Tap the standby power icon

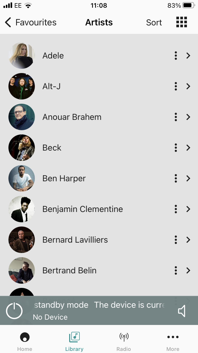14,311
